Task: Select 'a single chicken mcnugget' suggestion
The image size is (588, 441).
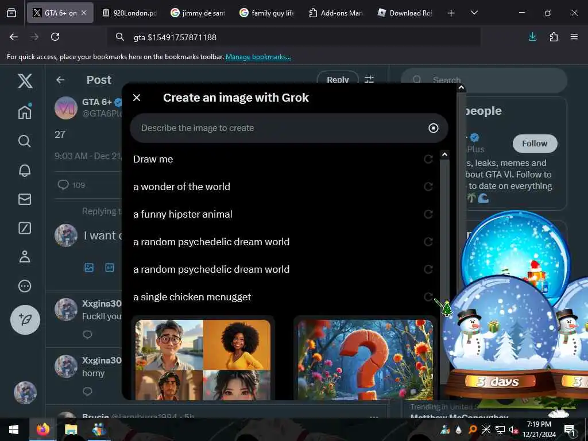Action: 192,297
